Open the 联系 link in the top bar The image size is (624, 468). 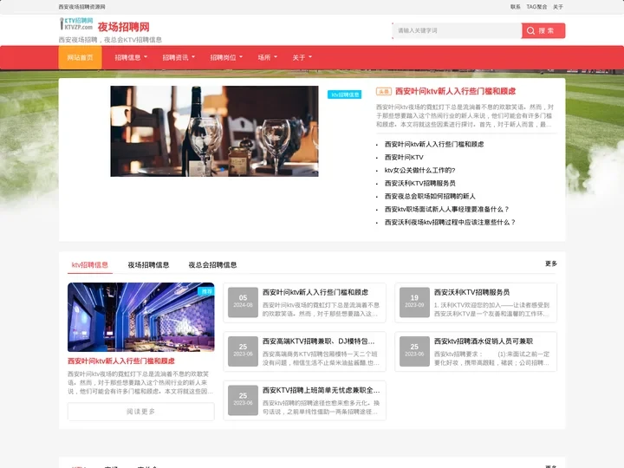pyautogui.click(x=516, y=7)
